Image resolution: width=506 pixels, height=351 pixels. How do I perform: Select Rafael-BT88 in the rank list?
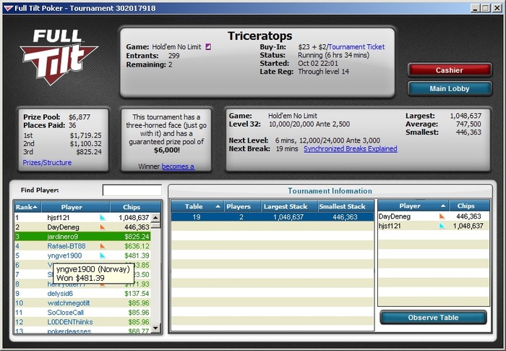[82, 246]
